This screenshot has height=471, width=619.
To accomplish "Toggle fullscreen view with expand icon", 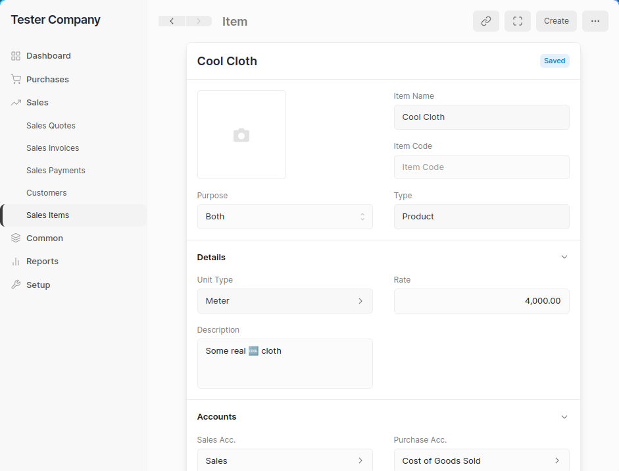I will tap(517, 21).
